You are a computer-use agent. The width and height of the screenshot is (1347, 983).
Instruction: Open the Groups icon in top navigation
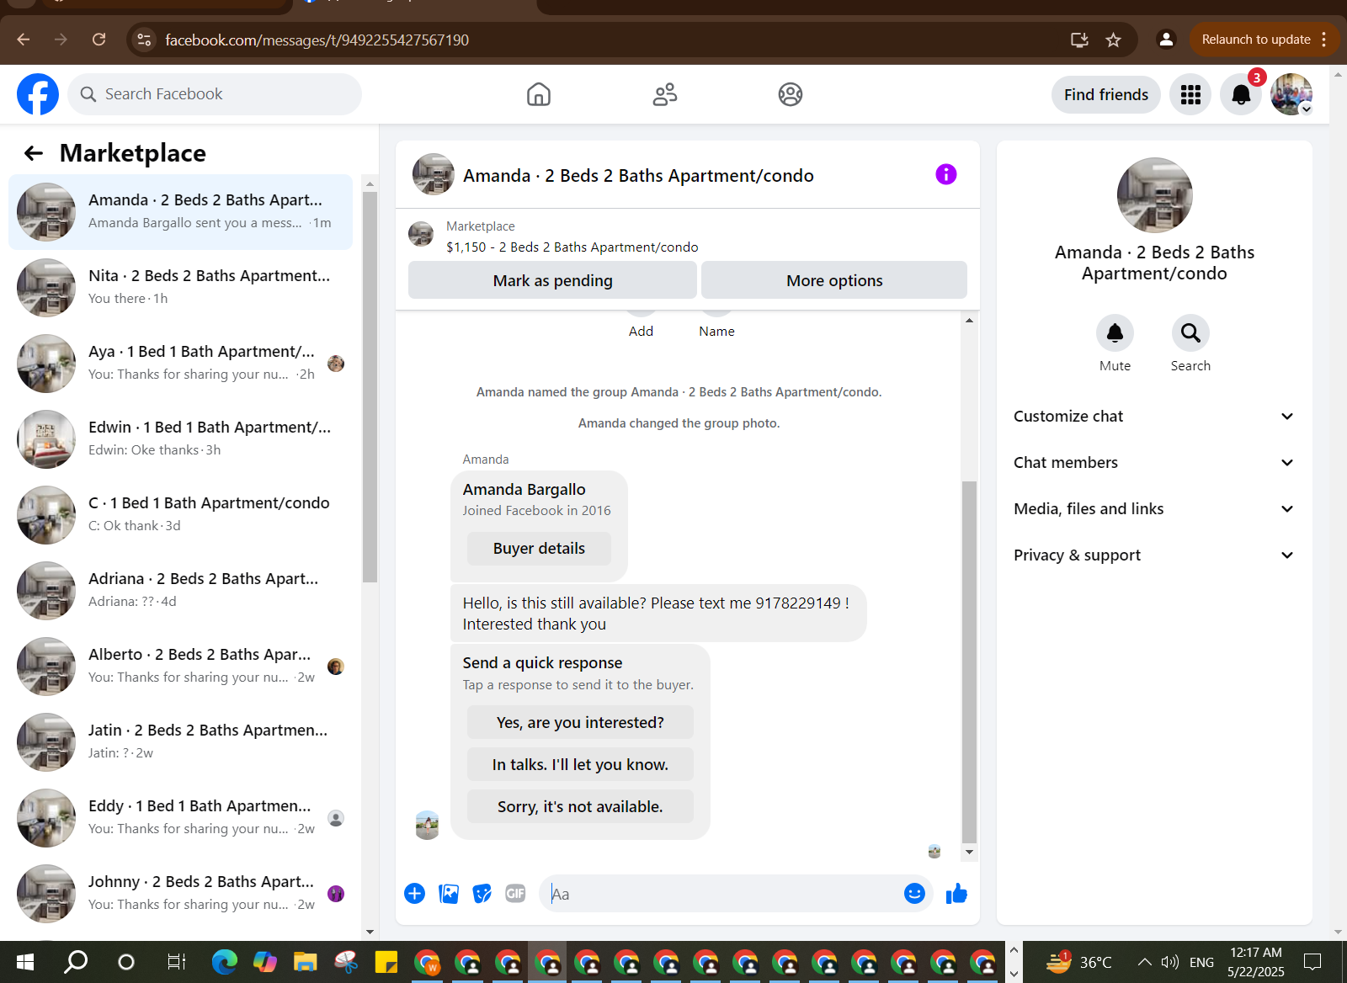pyautogui.click(x=791, y=94)
